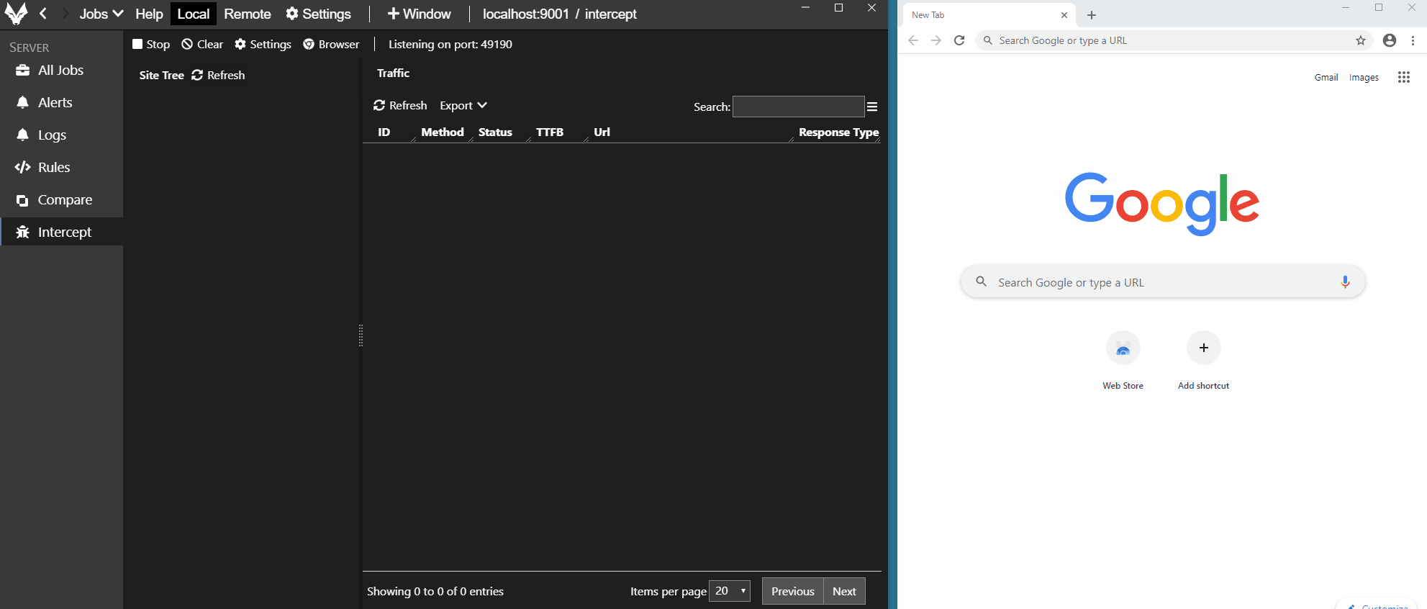
Task: Go back using the app's back chevron
Action: point(43,14)
